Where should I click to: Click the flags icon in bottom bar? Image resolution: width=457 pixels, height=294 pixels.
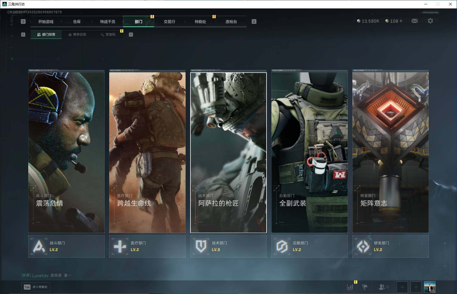(365, 287)
